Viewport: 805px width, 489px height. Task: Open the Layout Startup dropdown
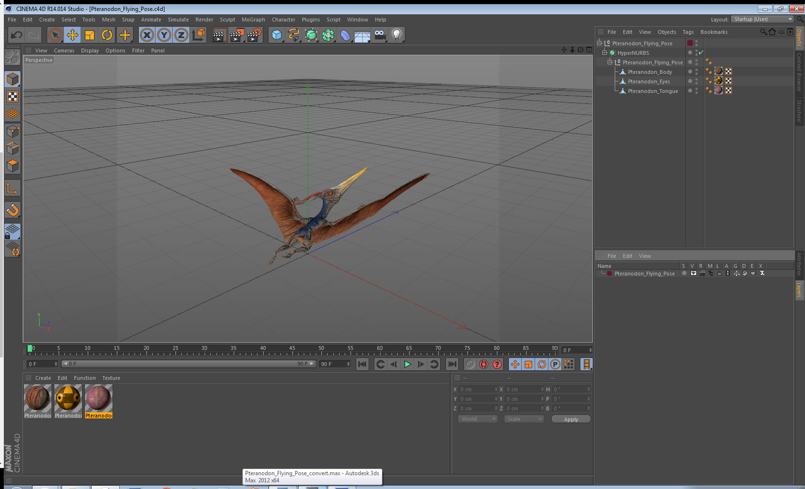click(763, 19)
